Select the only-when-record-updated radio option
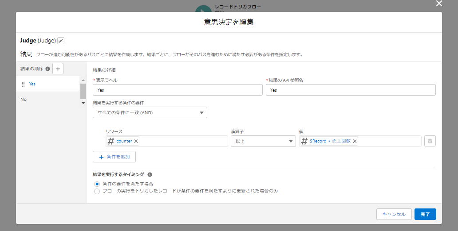The width and height of the screenshot is (458, 231). click(x=97, y=191)
